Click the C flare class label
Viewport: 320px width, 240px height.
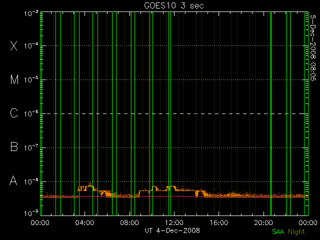14,113
